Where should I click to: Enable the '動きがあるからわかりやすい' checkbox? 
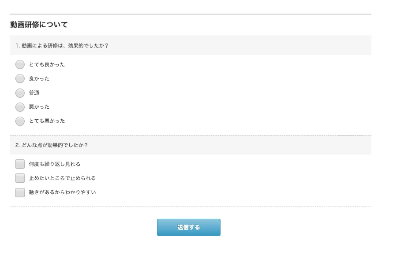tap(20, 192)
